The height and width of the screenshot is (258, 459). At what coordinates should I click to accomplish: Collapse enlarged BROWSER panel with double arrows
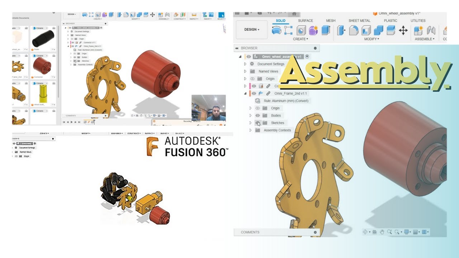(237, 48)
